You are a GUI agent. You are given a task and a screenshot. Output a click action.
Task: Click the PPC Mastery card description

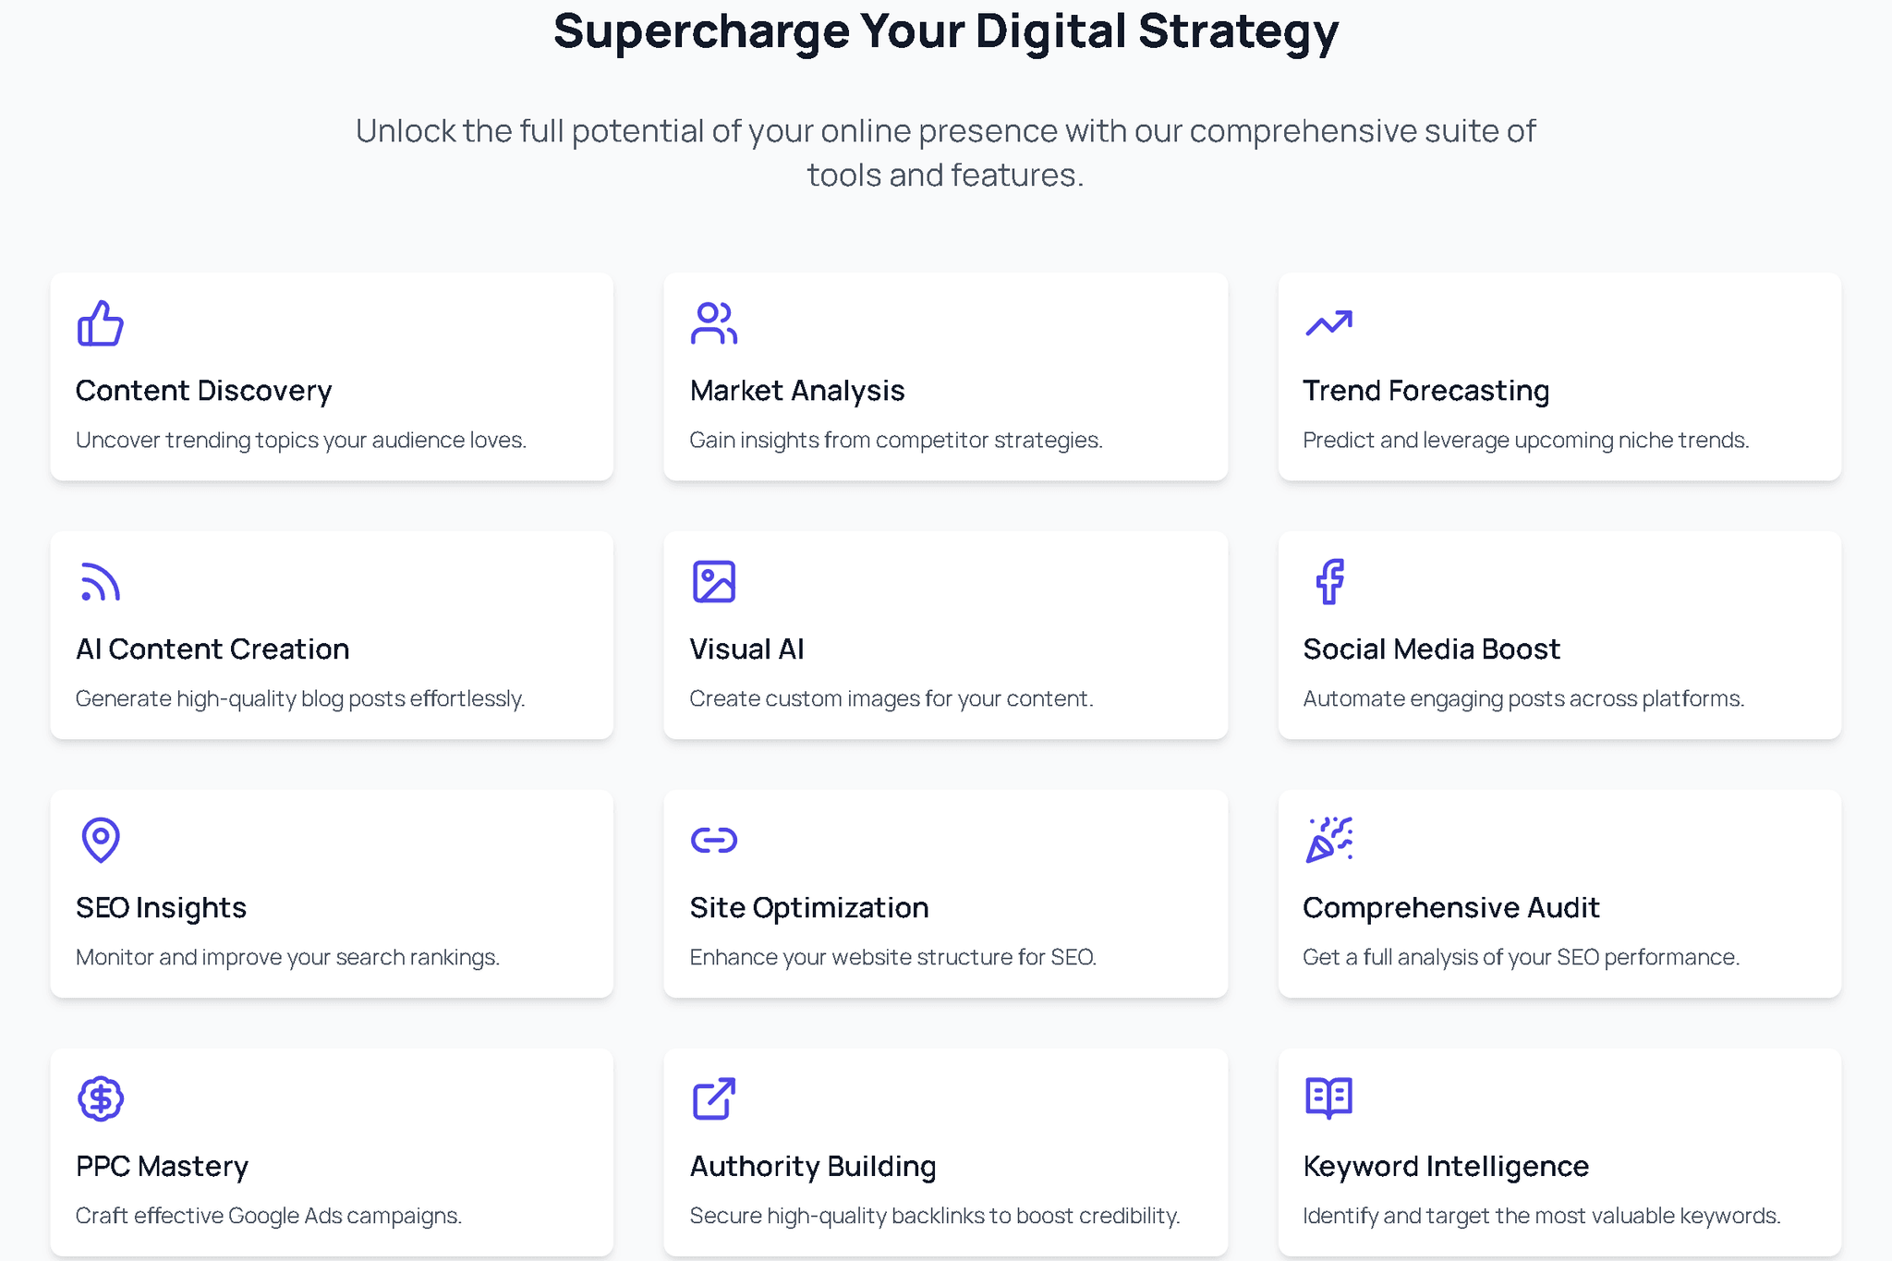coord(269,1216)
